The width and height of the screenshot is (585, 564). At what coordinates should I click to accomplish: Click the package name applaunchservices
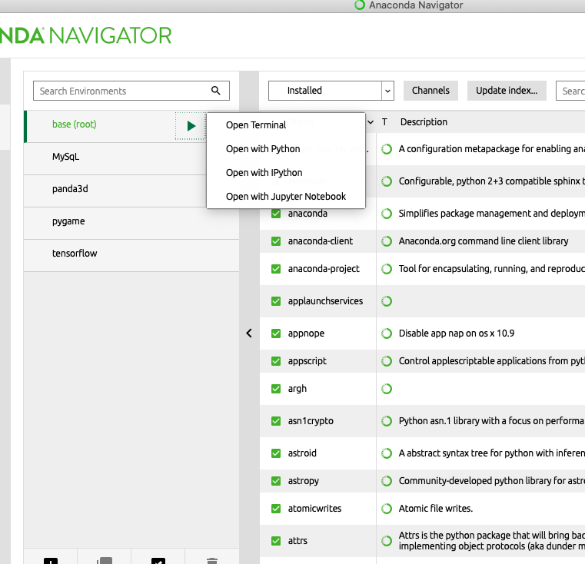click(325, 301)
